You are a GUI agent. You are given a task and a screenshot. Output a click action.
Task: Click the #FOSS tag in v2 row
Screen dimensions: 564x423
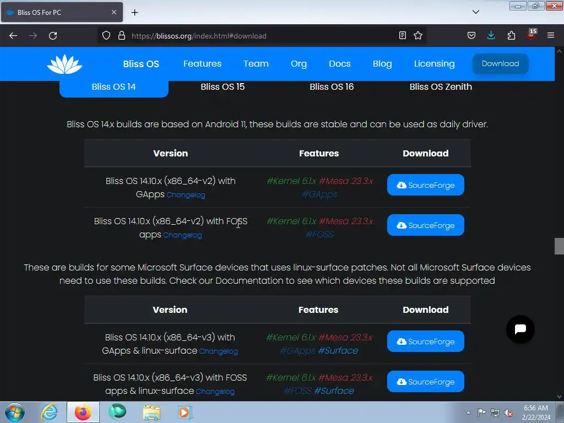319,235
